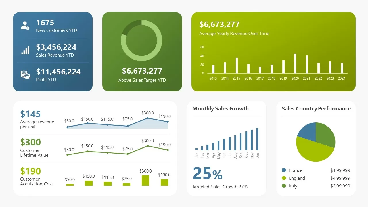Image resolution: width=368 pixels, height=207 pixels.
Task: Select the 1675 new customers value
Action: [x=45, y=23]
